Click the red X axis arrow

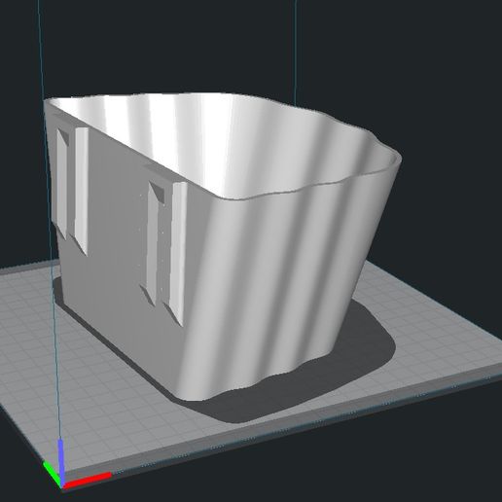point(87,481)
